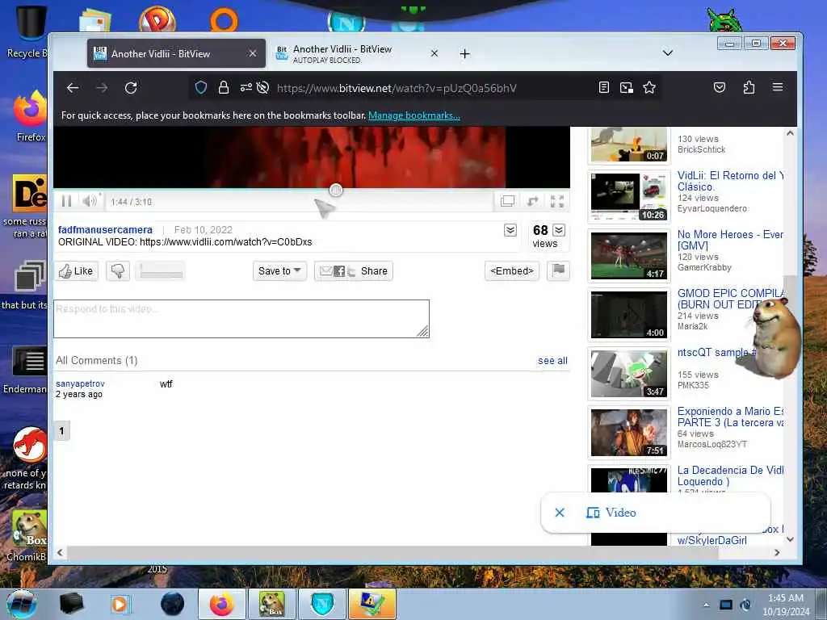827x620 pixels.
Task: Enter fullscreen video mode
Action: pos(557,201)
